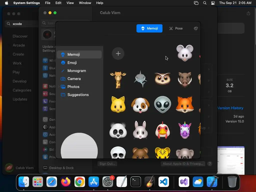Screen dimensions: 256x192
Task: Select the tiger Memoji
Action: [x=162, y=153]
